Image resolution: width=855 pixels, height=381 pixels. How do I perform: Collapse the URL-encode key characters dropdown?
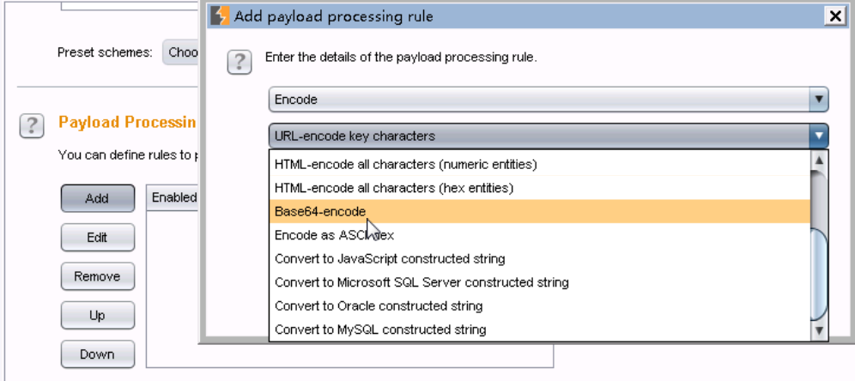(819, 136)
